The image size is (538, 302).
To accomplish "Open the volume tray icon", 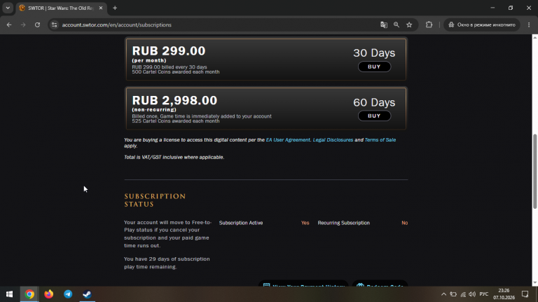I will click(472, 294).
